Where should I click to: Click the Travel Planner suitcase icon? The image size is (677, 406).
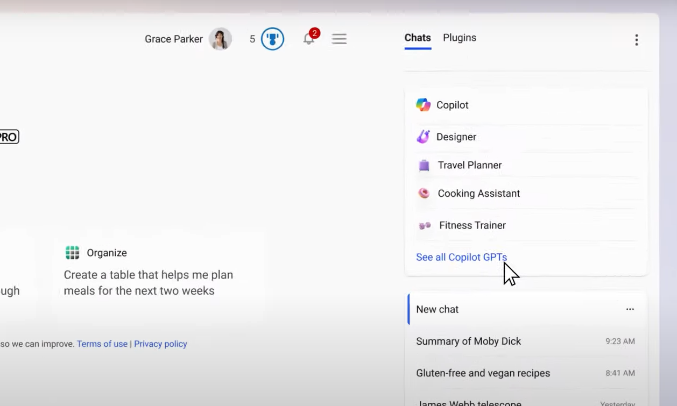tap(424, 166)
